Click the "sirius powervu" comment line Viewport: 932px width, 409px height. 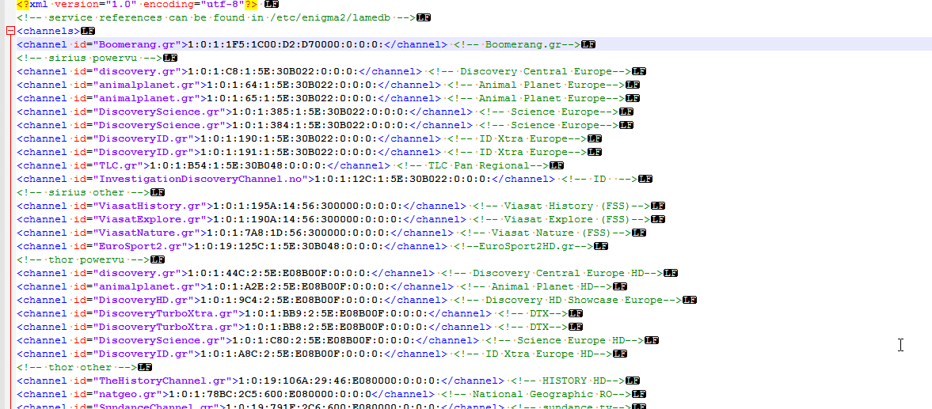(89, 58)
